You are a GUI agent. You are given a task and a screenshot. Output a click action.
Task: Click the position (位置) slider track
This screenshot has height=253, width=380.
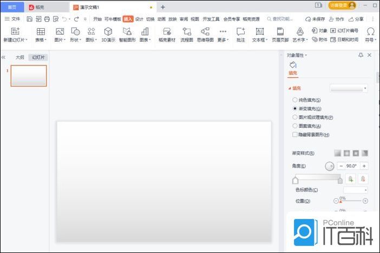(351, 201)
